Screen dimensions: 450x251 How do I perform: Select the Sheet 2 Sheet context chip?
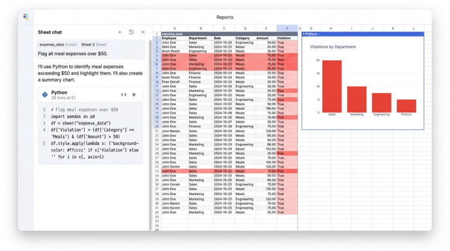click(94, 44)
